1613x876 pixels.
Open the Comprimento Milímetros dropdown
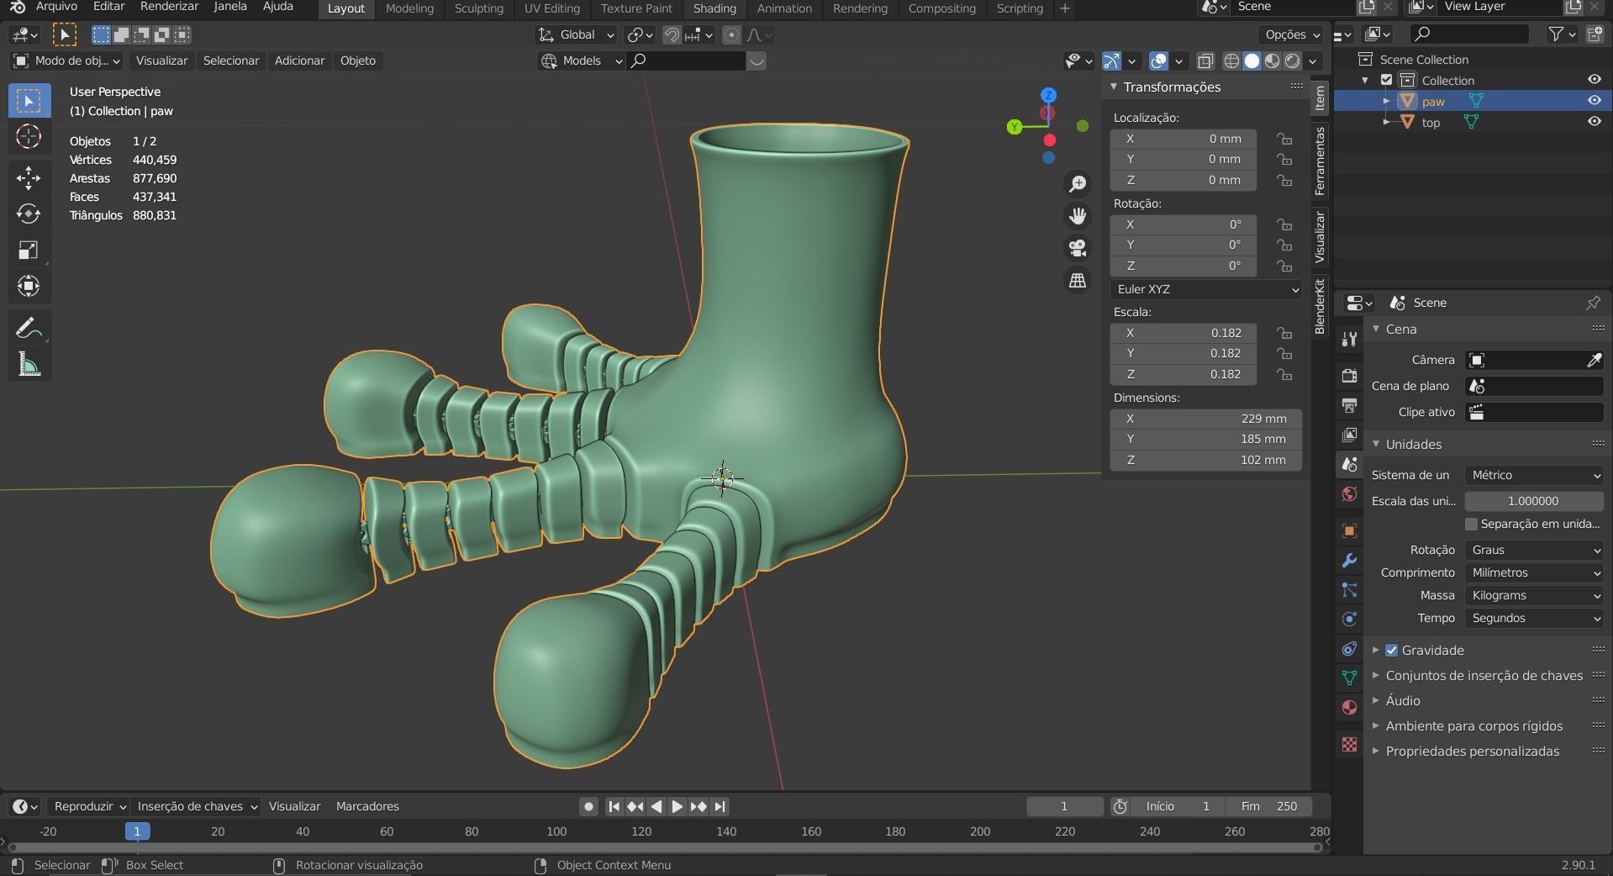click(1534, 573)
